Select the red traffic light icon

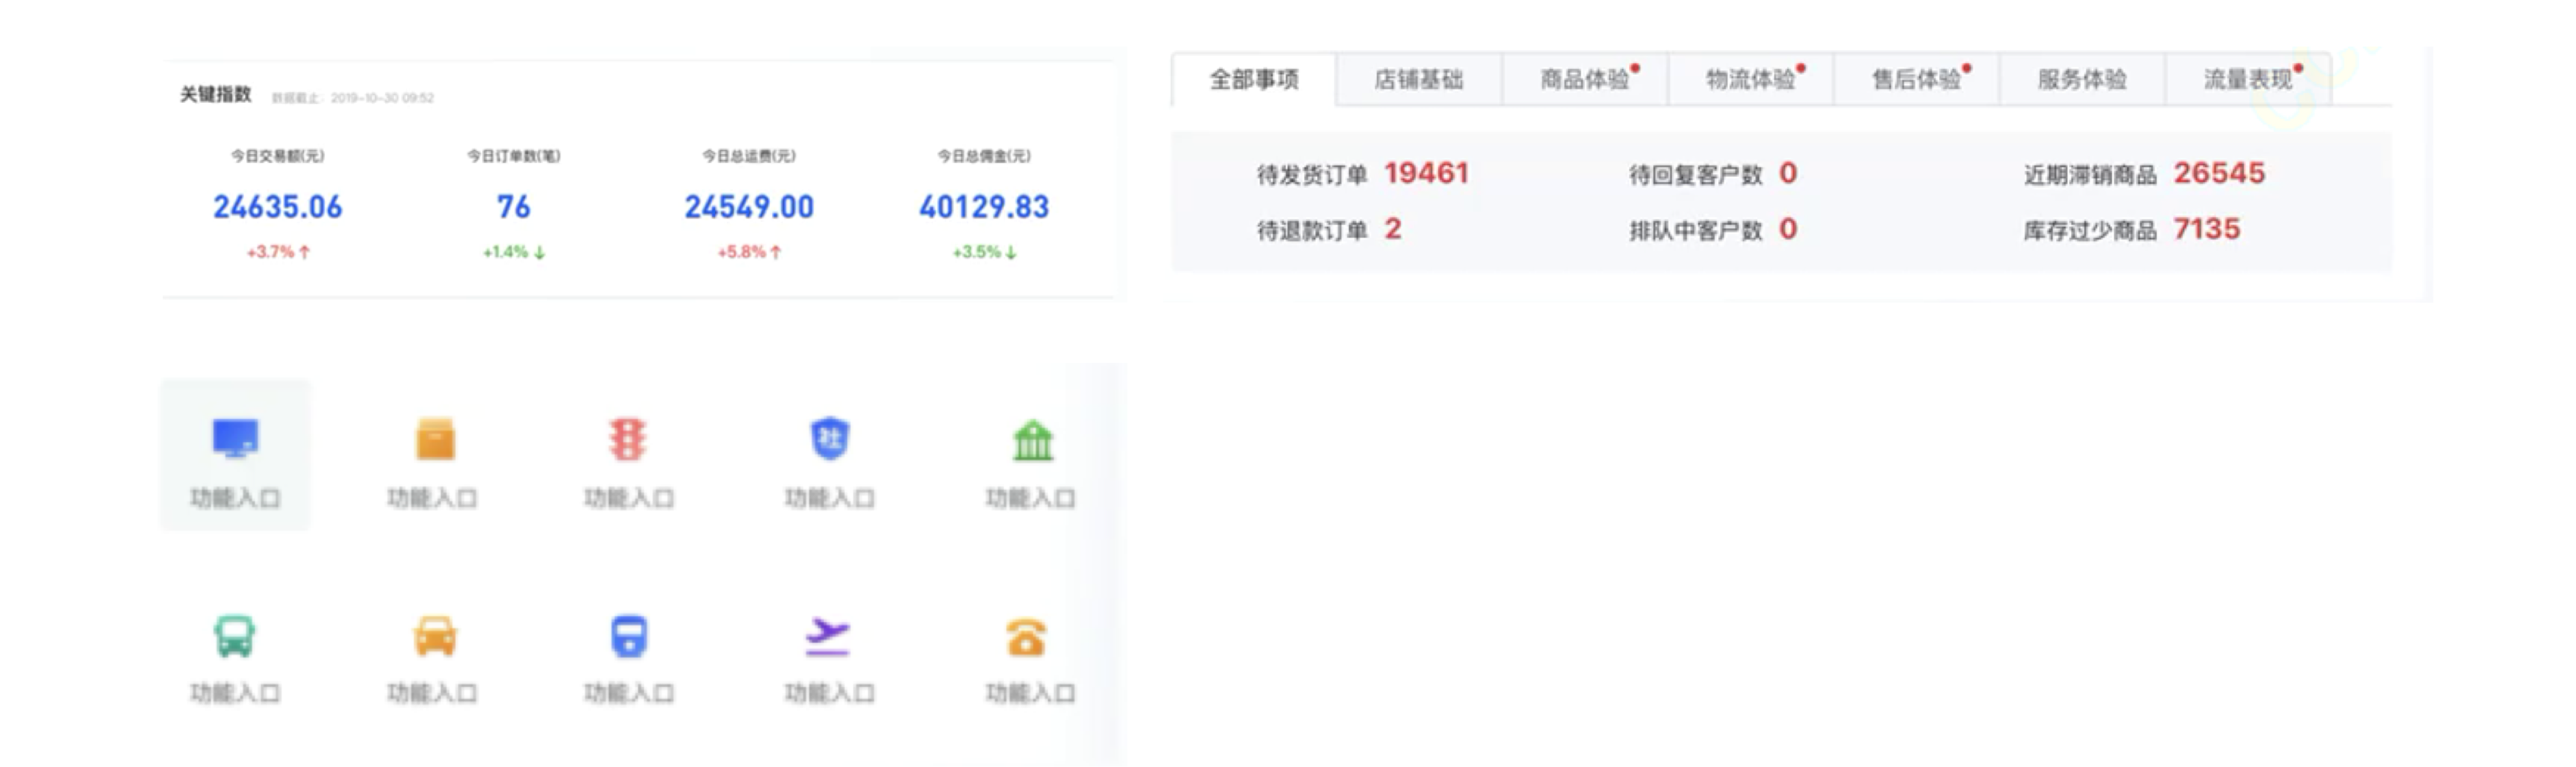tap(628, 439)
